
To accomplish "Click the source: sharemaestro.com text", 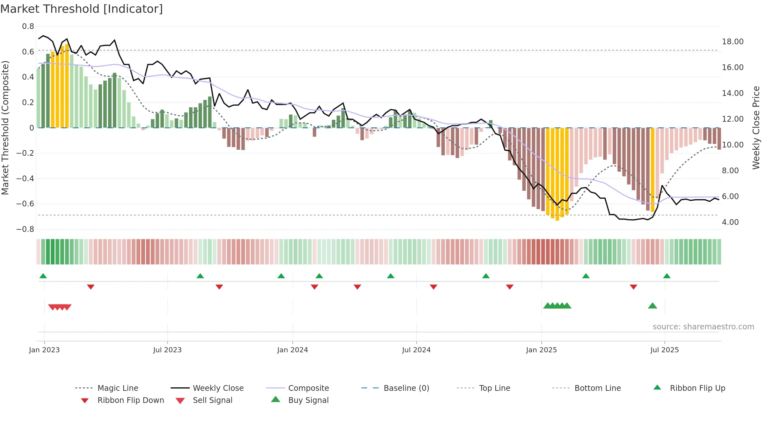I will point(703,326).
